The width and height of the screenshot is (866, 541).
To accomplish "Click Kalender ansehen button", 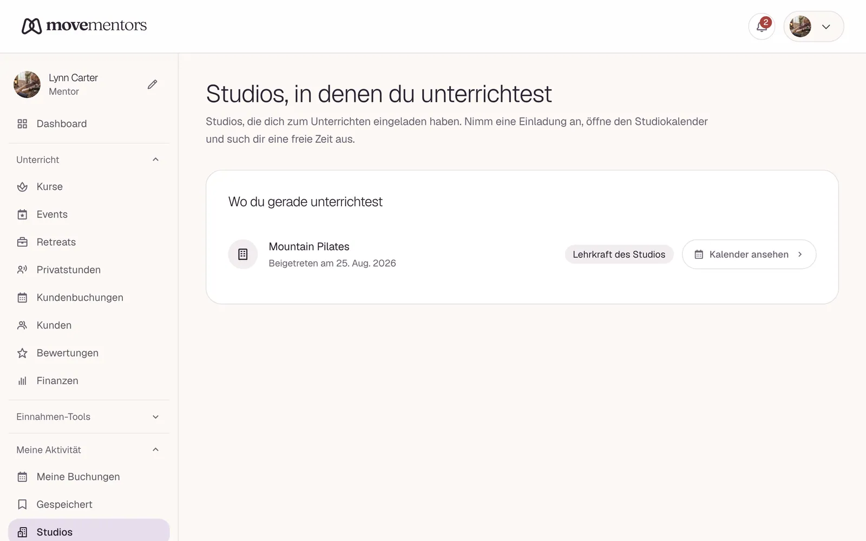I will coord(749,254).
